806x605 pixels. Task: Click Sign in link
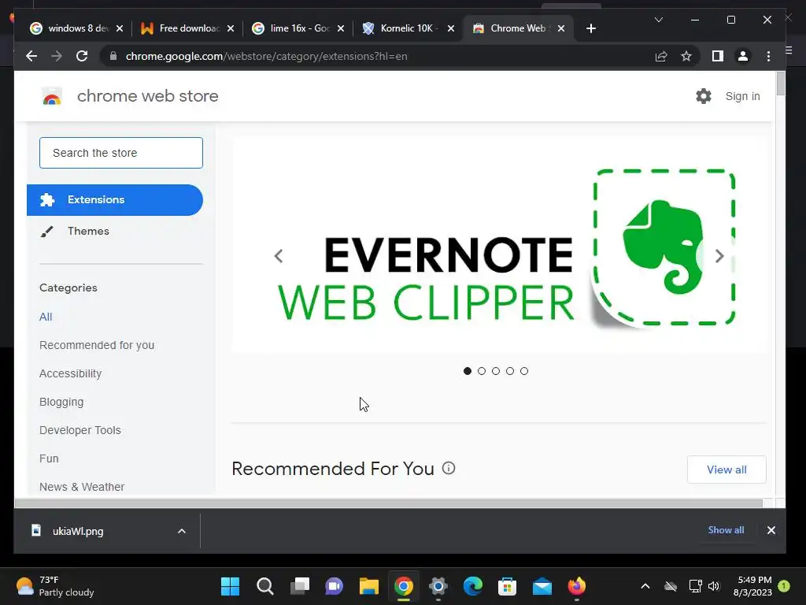click(x=742, y=96)
